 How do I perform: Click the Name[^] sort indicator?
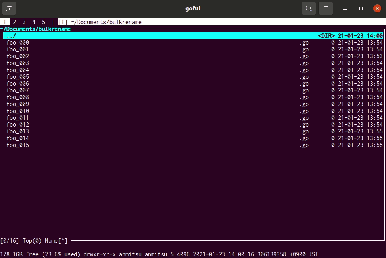click(x=56, y=241)
